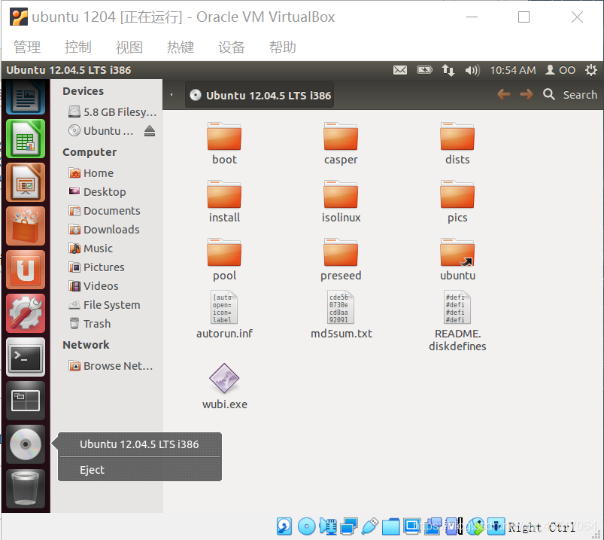Click VirtualBox shared folders status icon
The height and width of the screenshot is (540, 604).
390,526
